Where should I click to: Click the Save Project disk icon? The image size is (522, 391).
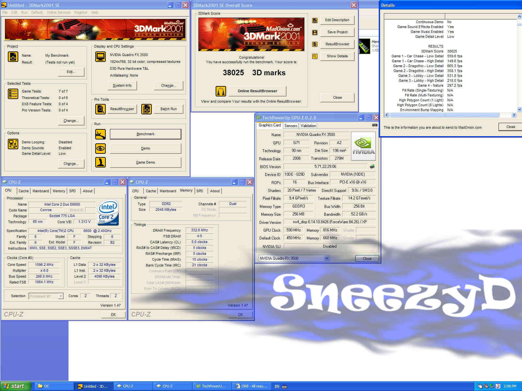[x=315, y=33]
